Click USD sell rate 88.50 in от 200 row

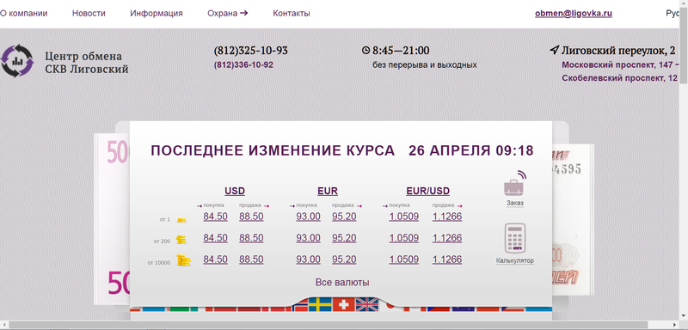tap(251, 238)
